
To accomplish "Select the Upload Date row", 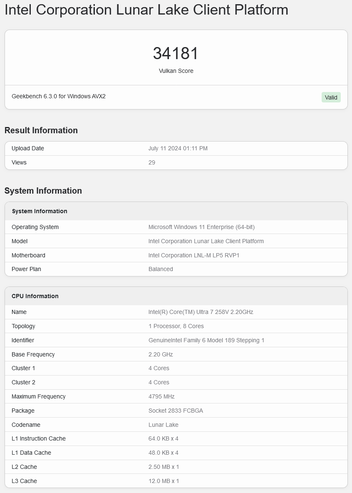I will pyautogui.click(x=28, y=148).
